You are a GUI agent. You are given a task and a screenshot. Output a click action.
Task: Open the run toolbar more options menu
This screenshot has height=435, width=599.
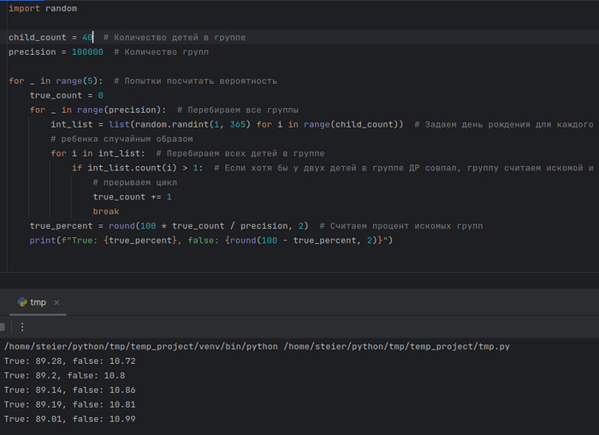[22, 326]
